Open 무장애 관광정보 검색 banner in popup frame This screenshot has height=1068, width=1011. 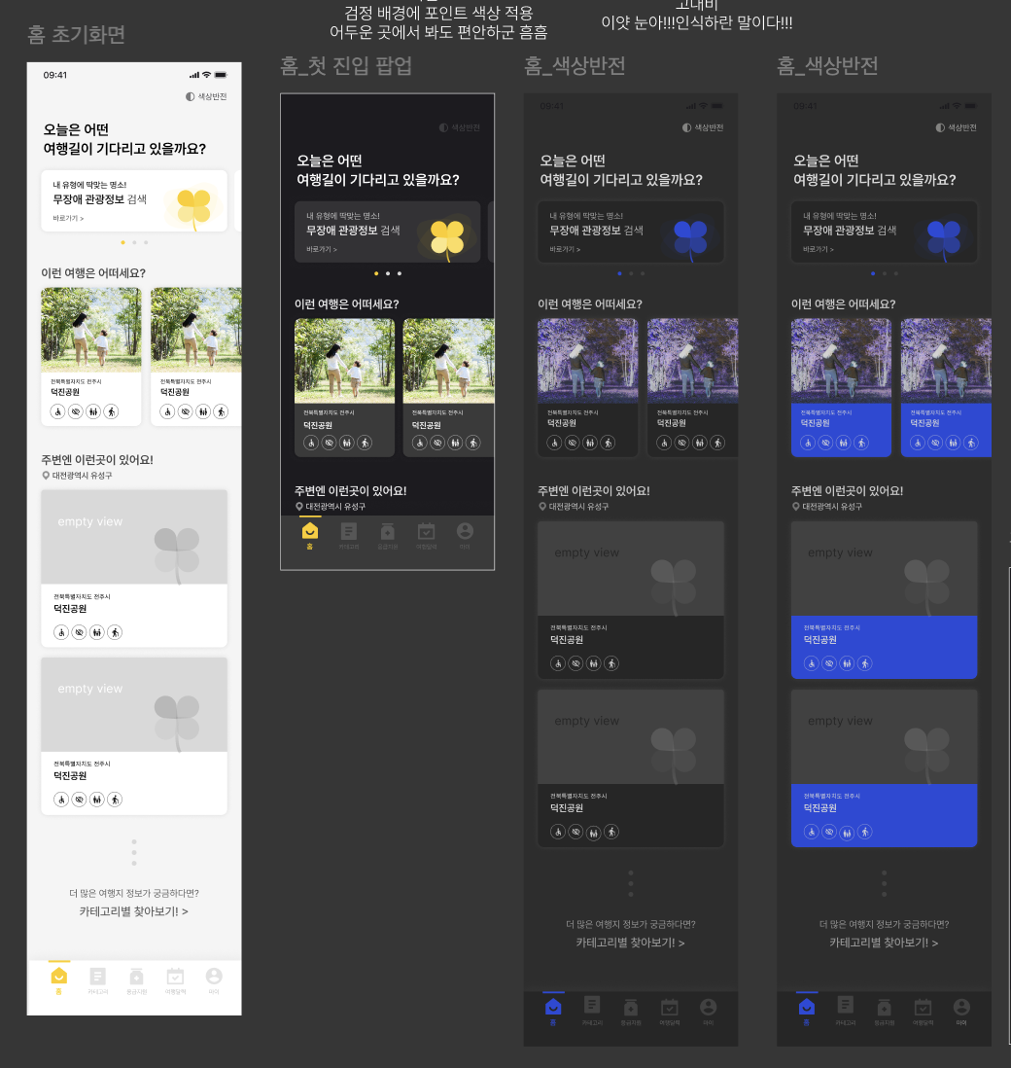tap(387, 231)
